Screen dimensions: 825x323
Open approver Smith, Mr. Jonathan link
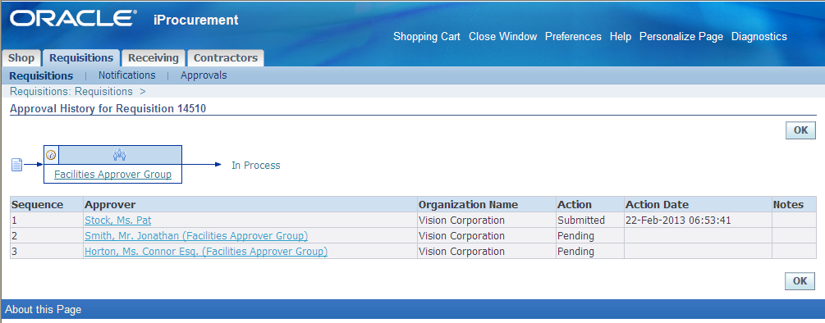coord(196,236)
